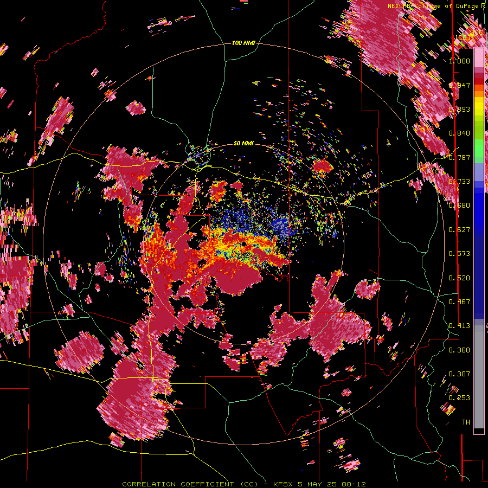Click the 0.520 scale value

pyautogui.click(x=459, y=278)
